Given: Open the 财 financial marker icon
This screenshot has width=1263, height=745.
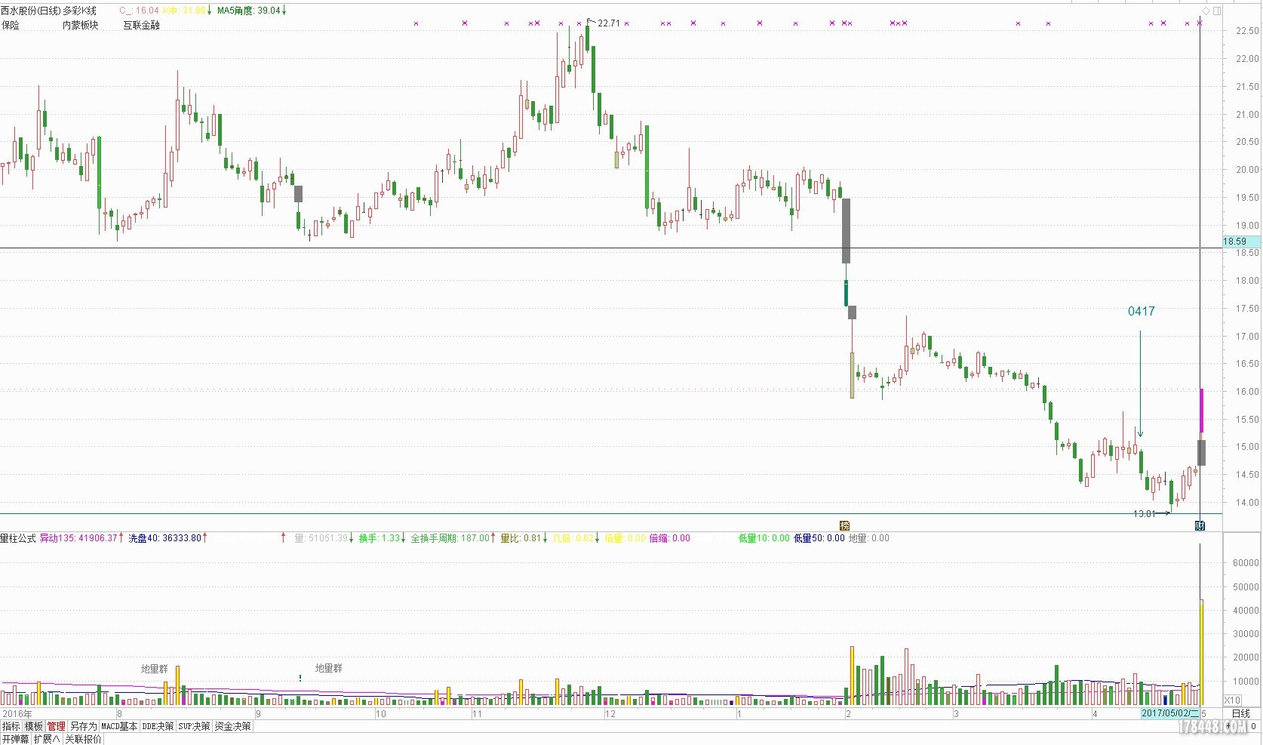Looking at the screenshot, I should pyautogui.click(x=1200, y=525).
